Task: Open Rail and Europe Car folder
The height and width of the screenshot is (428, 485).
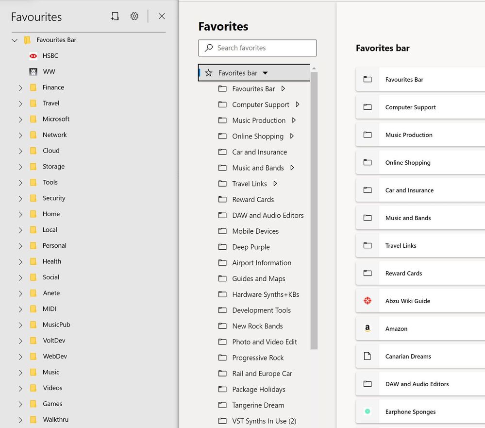Action: (262, 373)
